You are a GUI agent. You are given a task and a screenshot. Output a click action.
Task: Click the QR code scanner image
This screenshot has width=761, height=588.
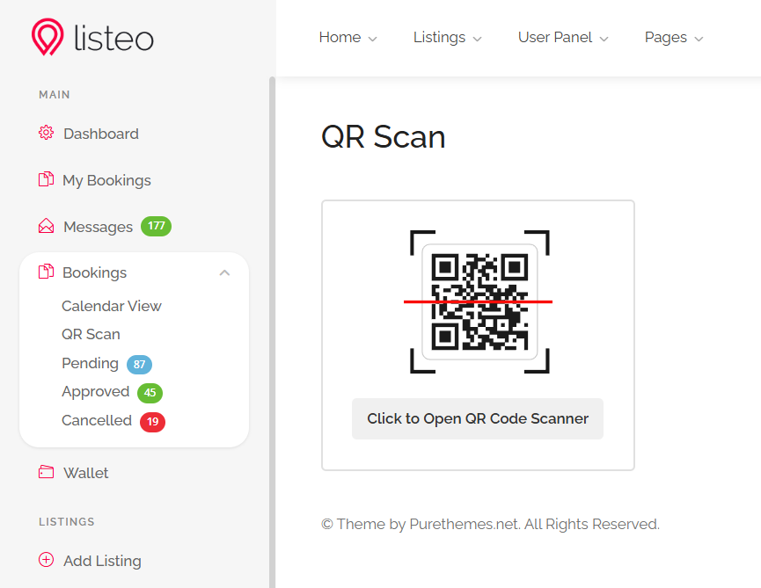[x=479, y=301]
